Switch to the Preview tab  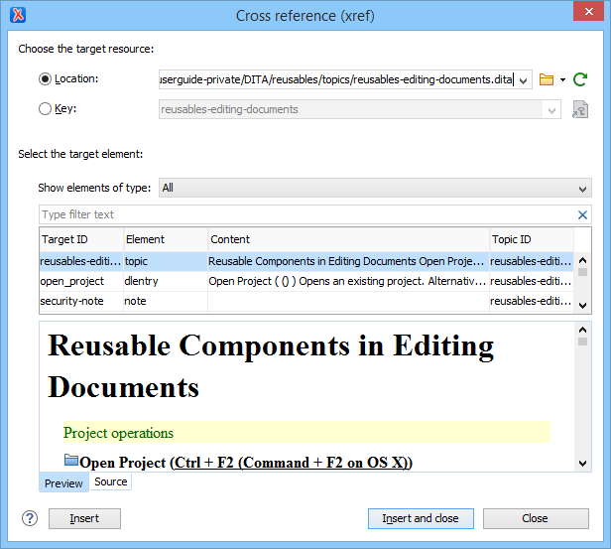coord(63,483)
